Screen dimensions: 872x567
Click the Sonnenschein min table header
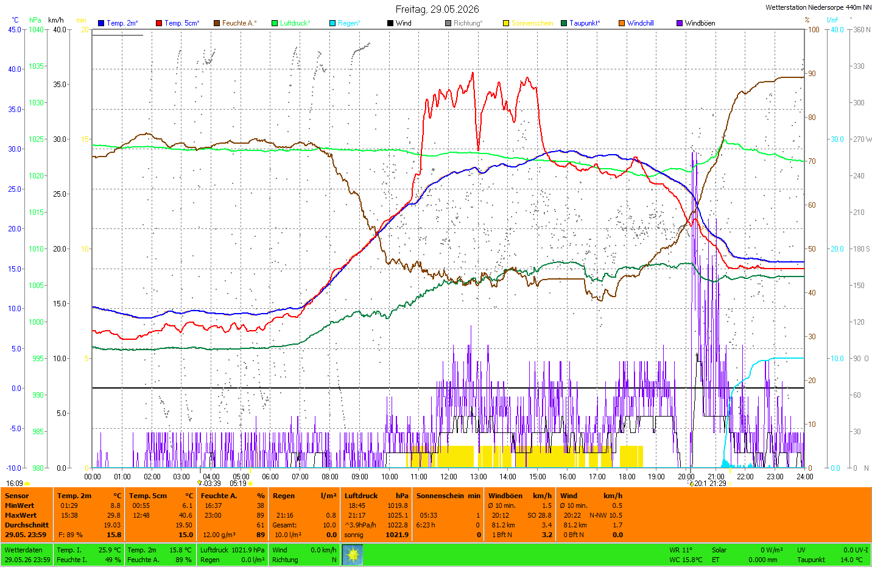click(x=448, y=496)
